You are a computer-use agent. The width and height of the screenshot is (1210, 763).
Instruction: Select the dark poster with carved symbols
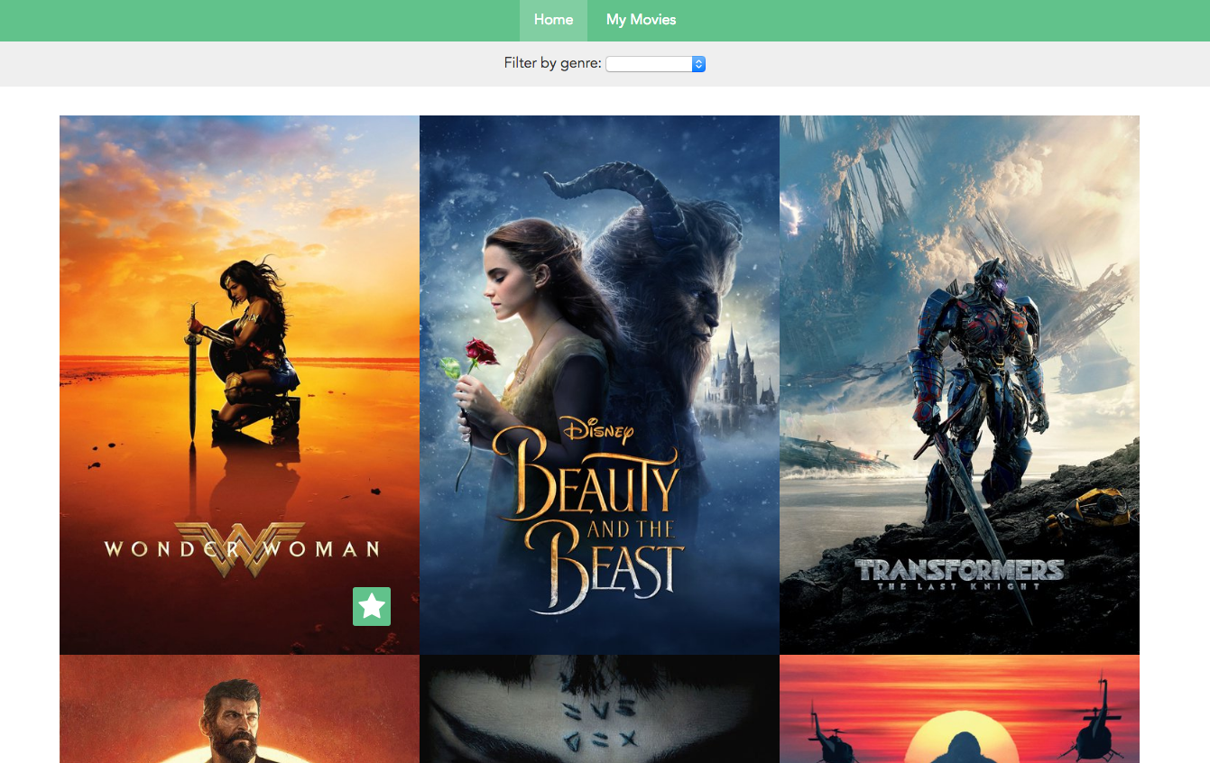(599, 709)
